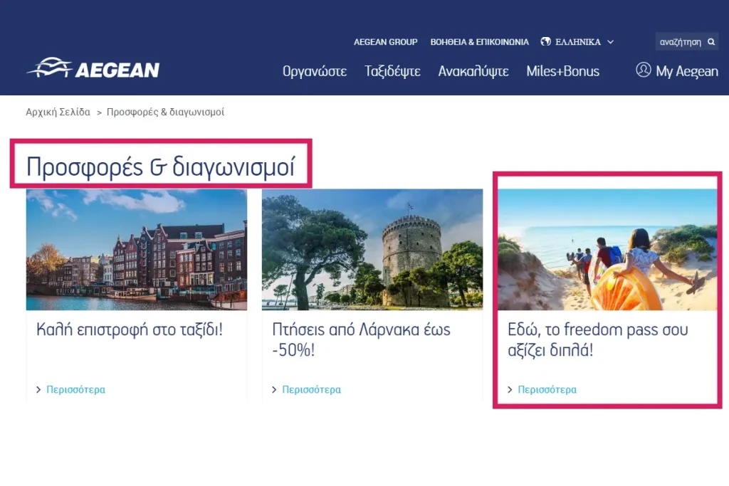Open Πτήσεις από Λάρνακα έως -50% title
Screen dimensions: 729x486
coord(361,339)
